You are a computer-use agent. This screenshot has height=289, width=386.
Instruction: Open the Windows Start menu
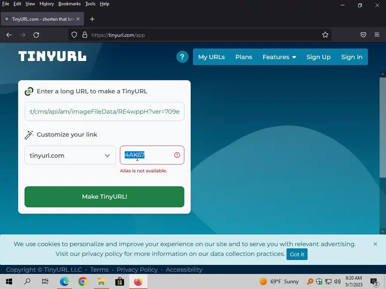coord(9,281)
